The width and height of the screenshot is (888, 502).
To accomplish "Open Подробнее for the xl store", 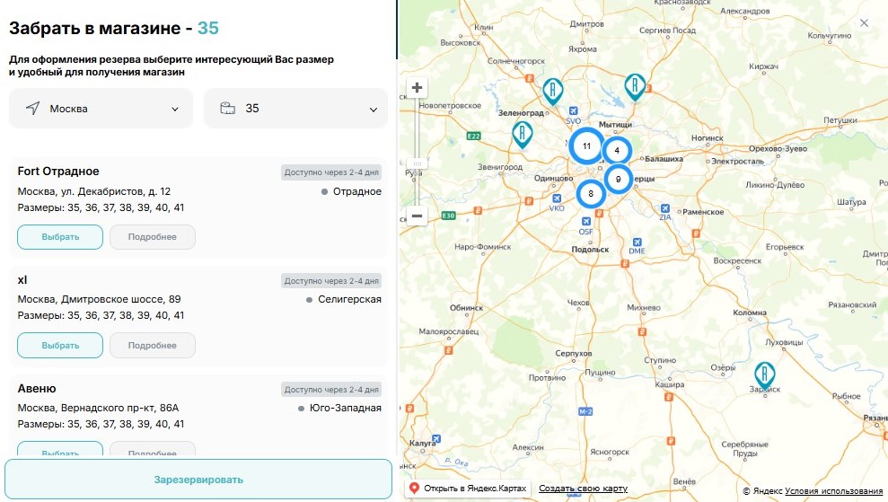I will pyautogui.click(x=152, y=346).
